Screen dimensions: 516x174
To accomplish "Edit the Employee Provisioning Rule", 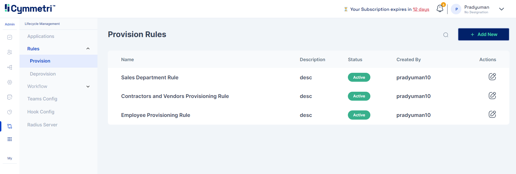I will pyautogui.click(x=492, y=114).
